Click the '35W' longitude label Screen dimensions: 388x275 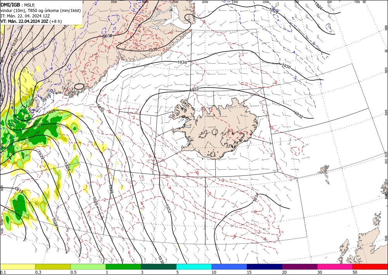114,2
